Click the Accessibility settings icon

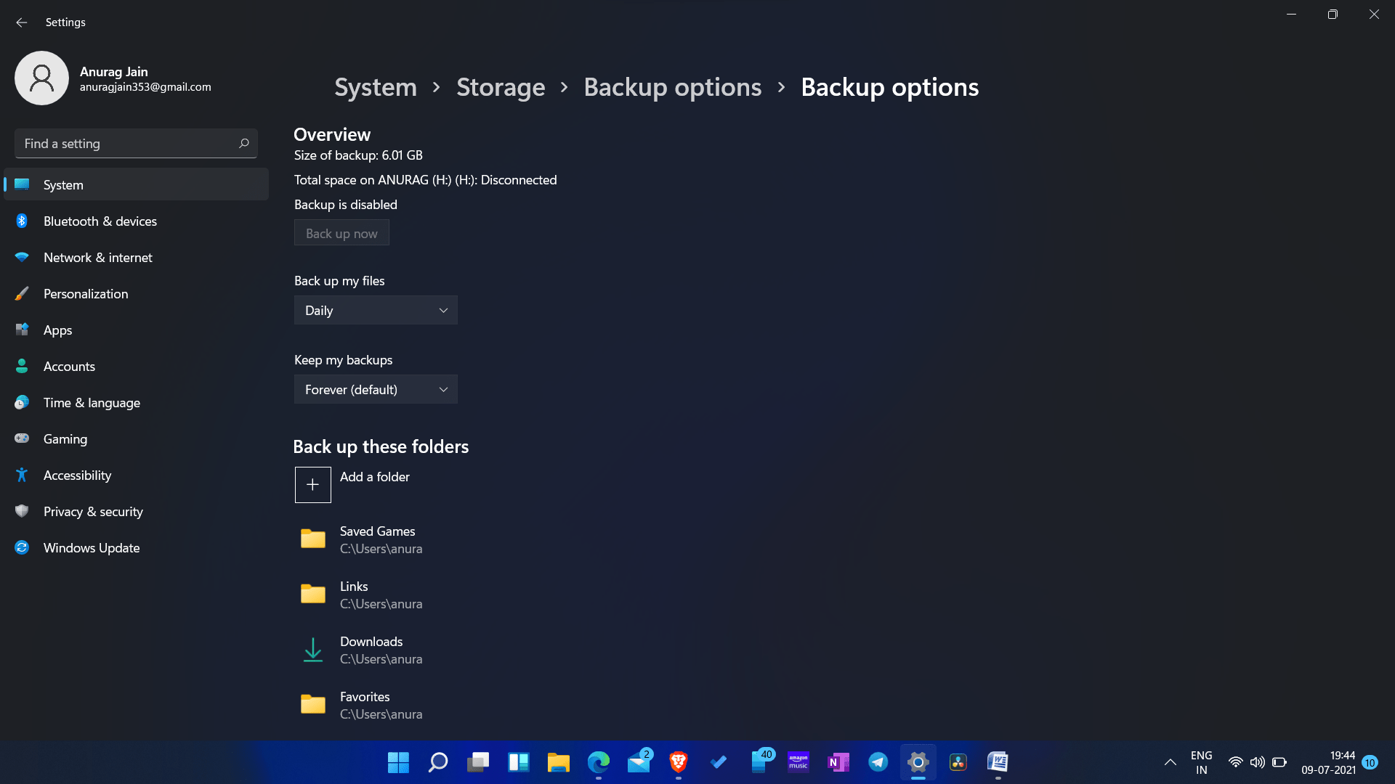[x=23, y=475]
